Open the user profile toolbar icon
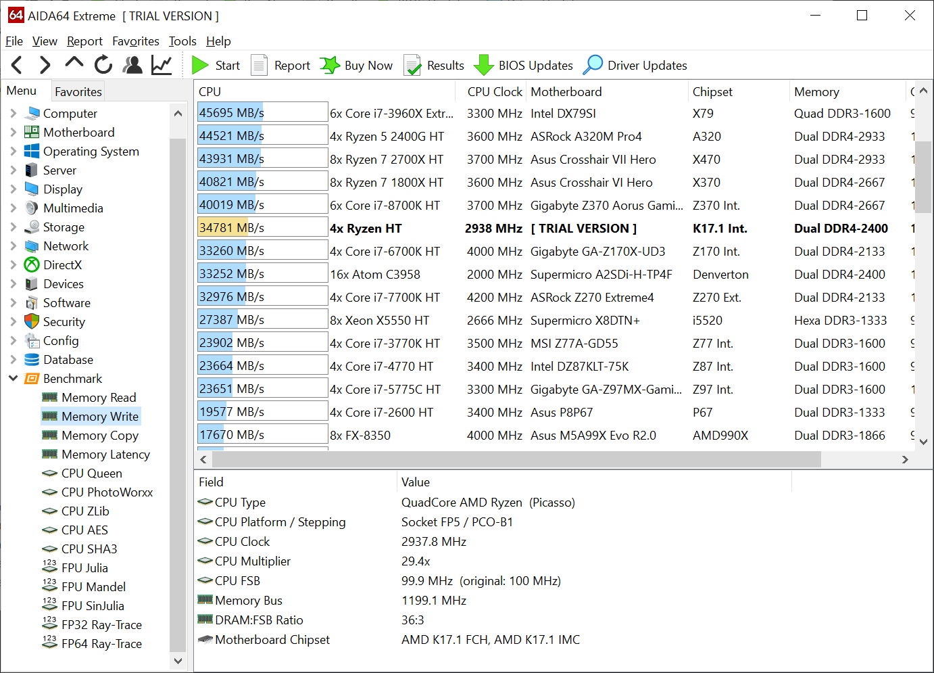The image size is (934, 673). [132, 65]
